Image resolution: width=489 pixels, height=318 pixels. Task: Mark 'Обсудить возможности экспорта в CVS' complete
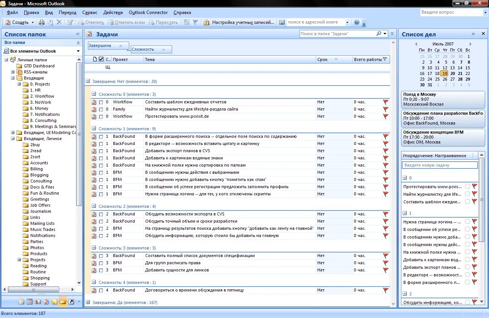click(x=101, y=214)
